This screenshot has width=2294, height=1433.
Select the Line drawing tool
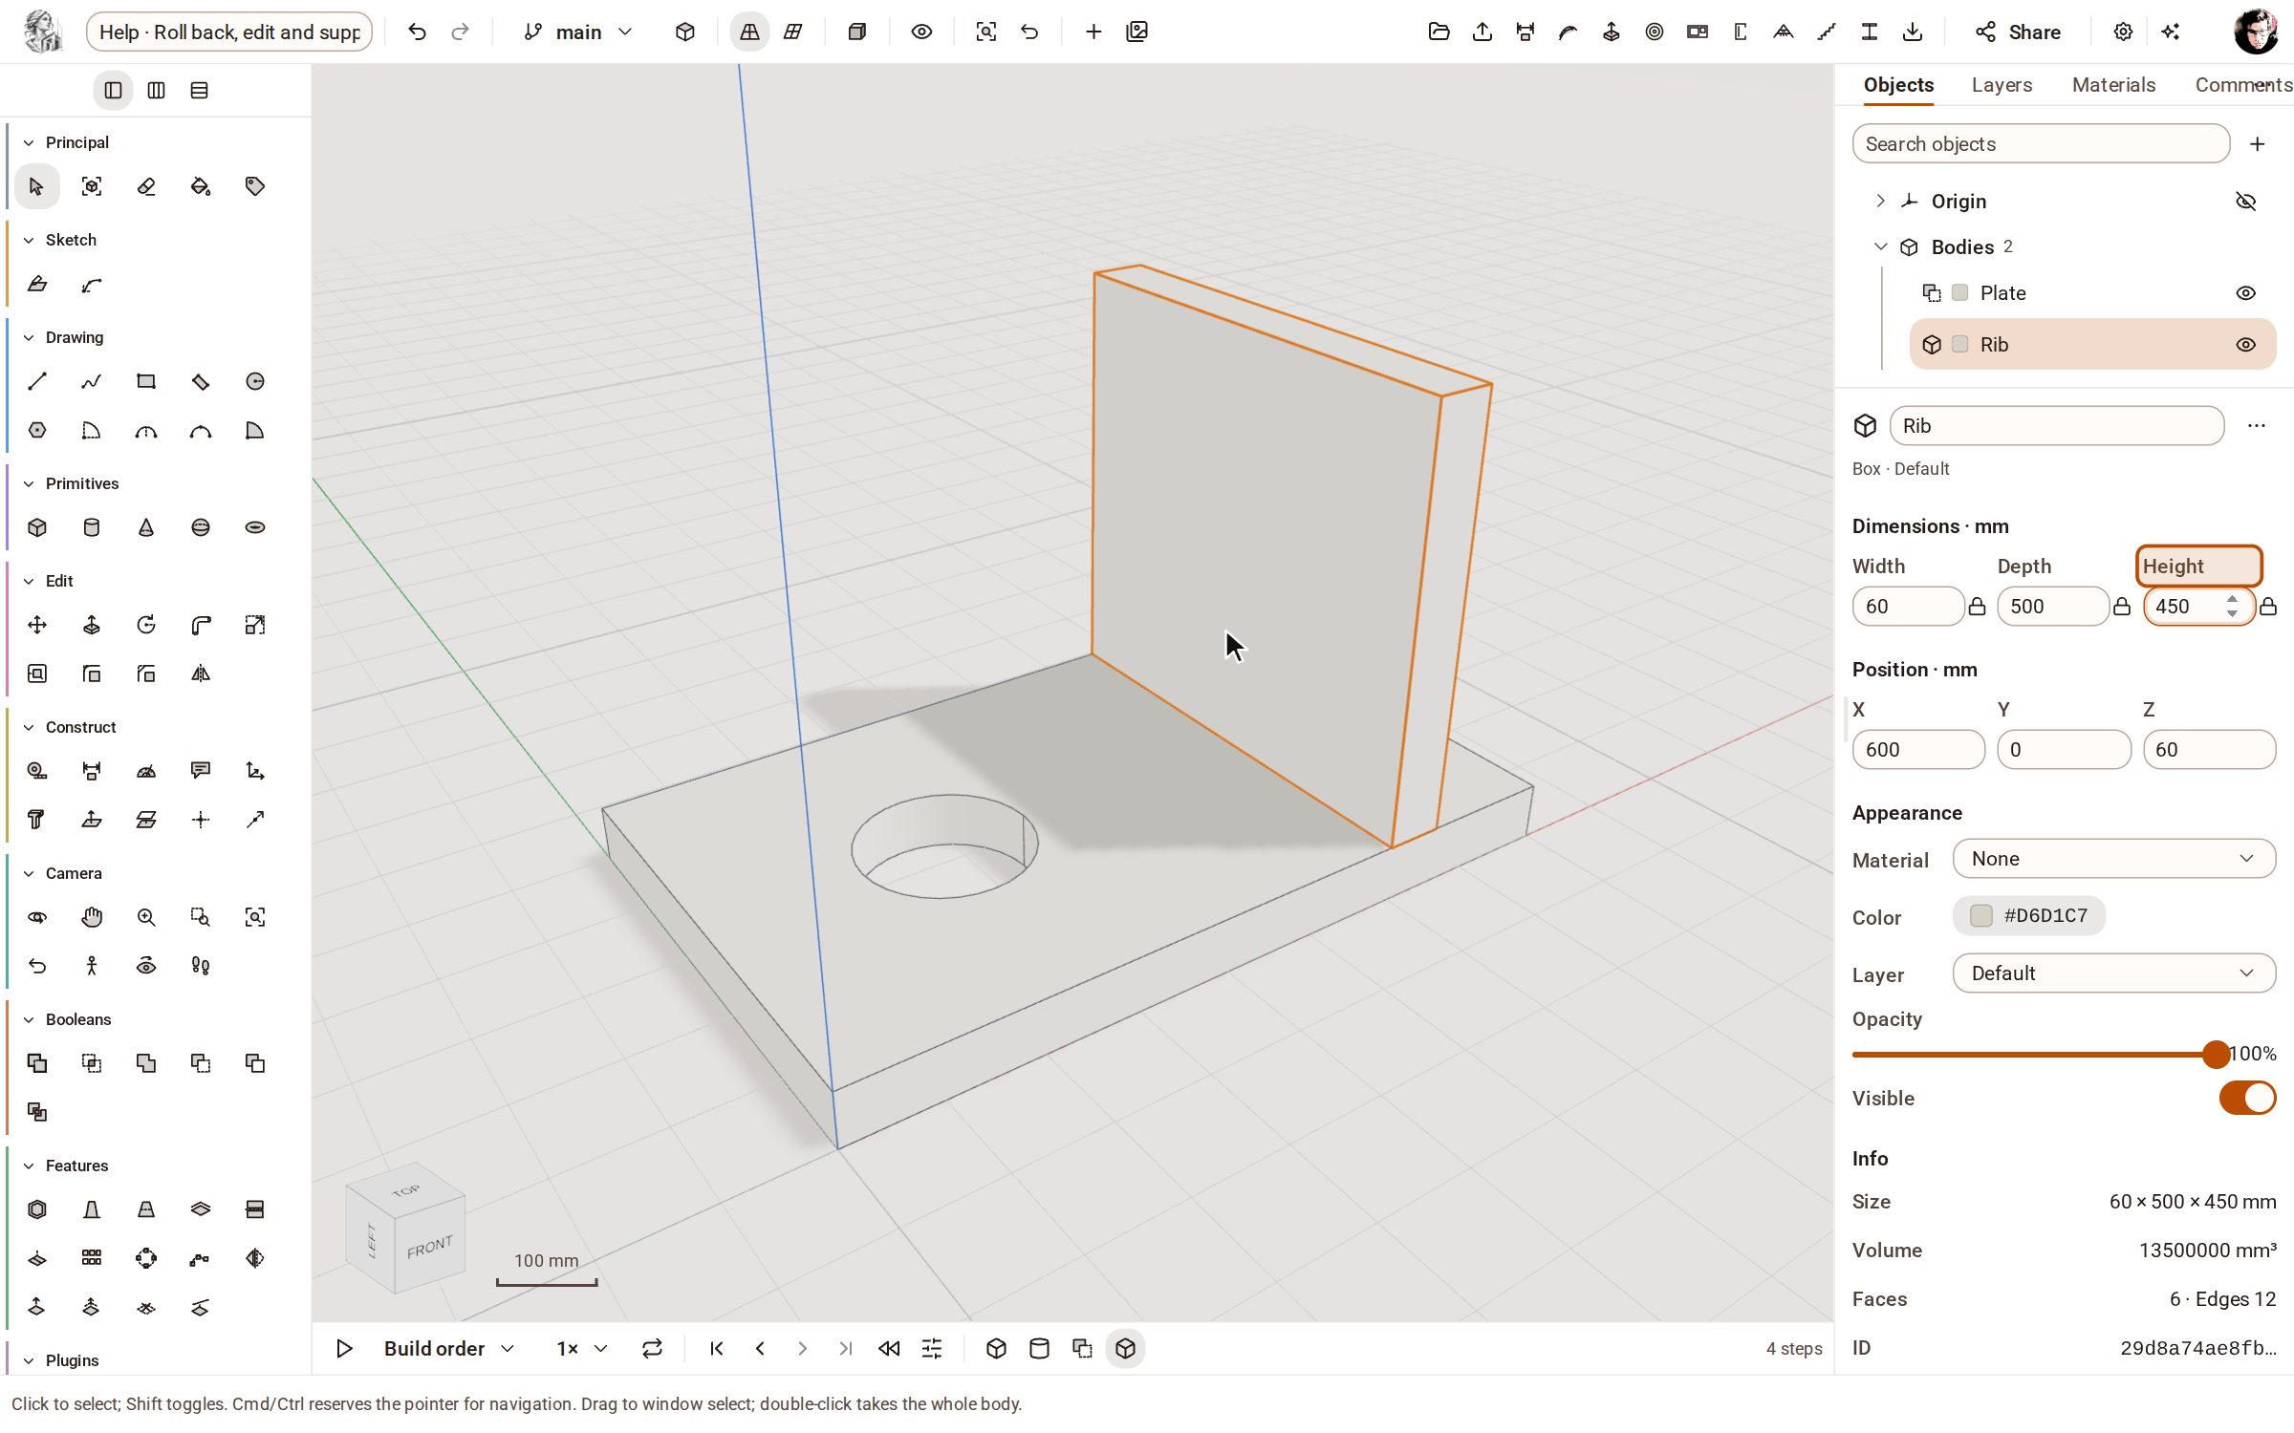pyautogui.click(x=36, y=381)
